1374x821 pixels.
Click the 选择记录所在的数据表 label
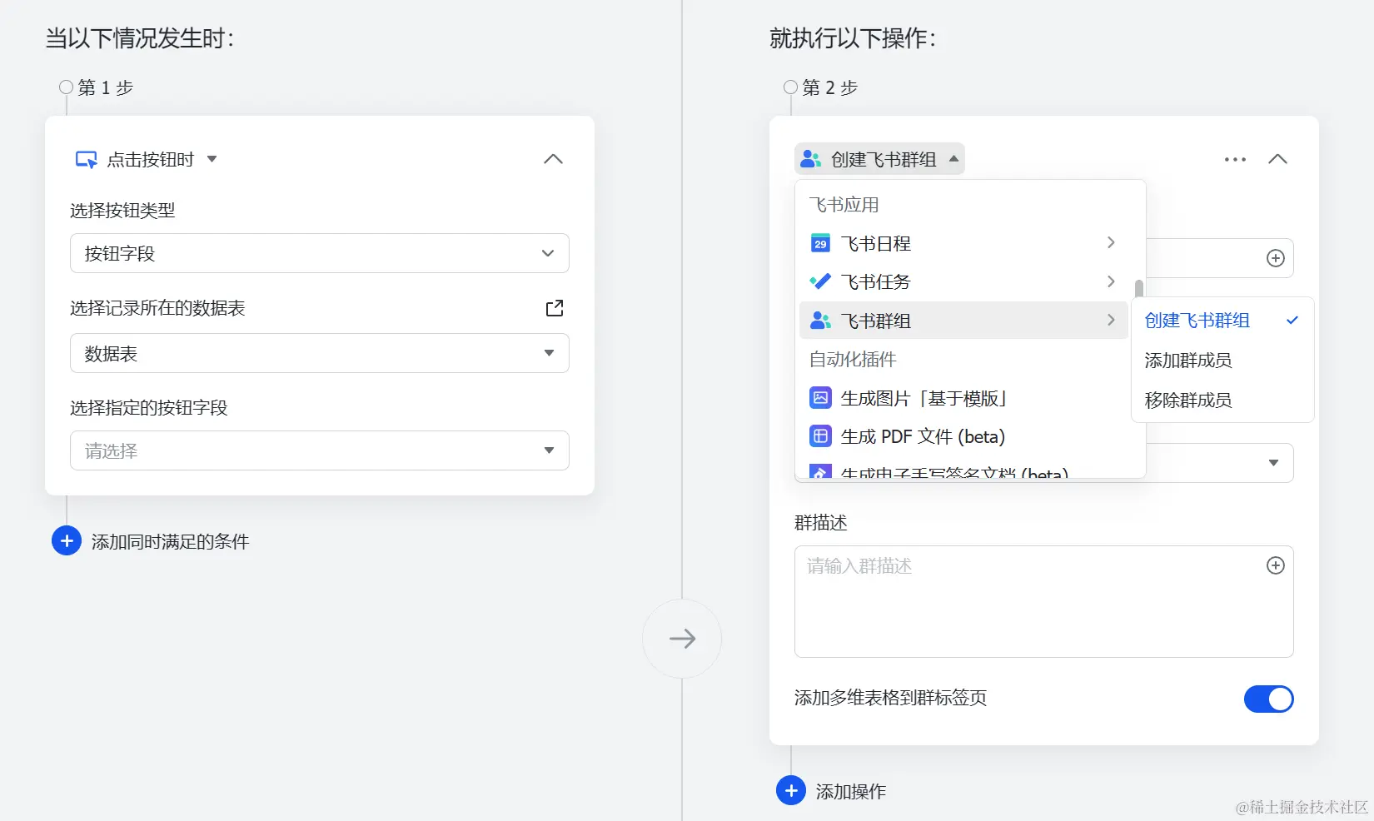pyautogui.click(x=157, y=308)
